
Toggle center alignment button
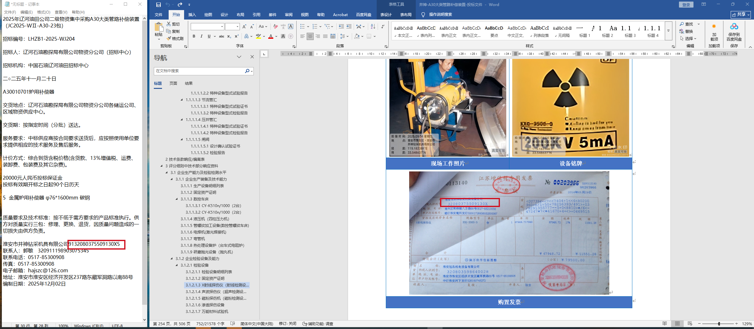[310, 36]
